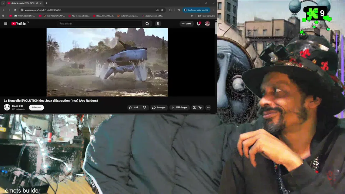345x194 pixels.
Task: Open the YouTube account avatar menu
Action: click(x=207, y=24)
